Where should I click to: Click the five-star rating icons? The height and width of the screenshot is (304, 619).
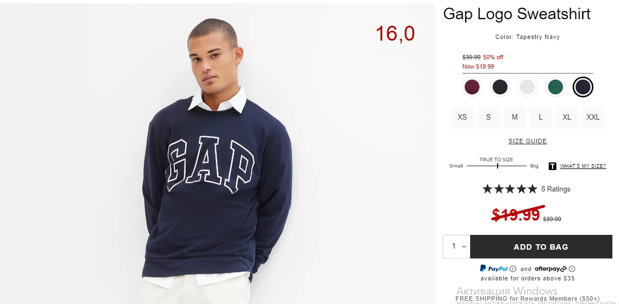coord(510,189)
